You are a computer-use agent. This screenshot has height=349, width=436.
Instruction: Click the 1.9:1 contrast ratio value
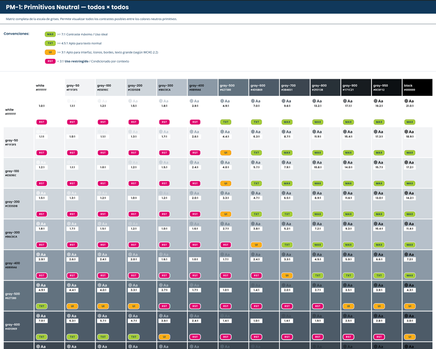pyautogui.click(x=318, y=321)
